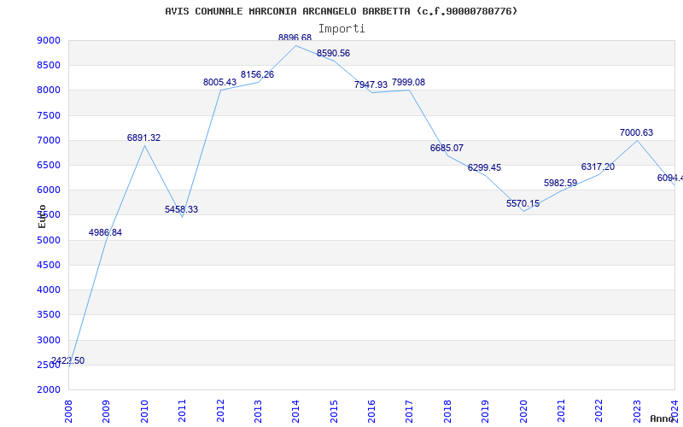Click the 2016 x-axis year label
Image resolution: width=683 pixels, height=427 pixels.
pos(371,412)
